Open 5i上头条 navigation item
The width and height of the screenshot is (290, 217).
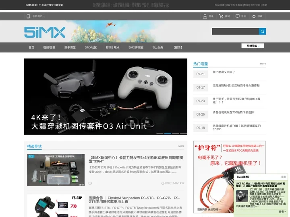pos(157,47)
